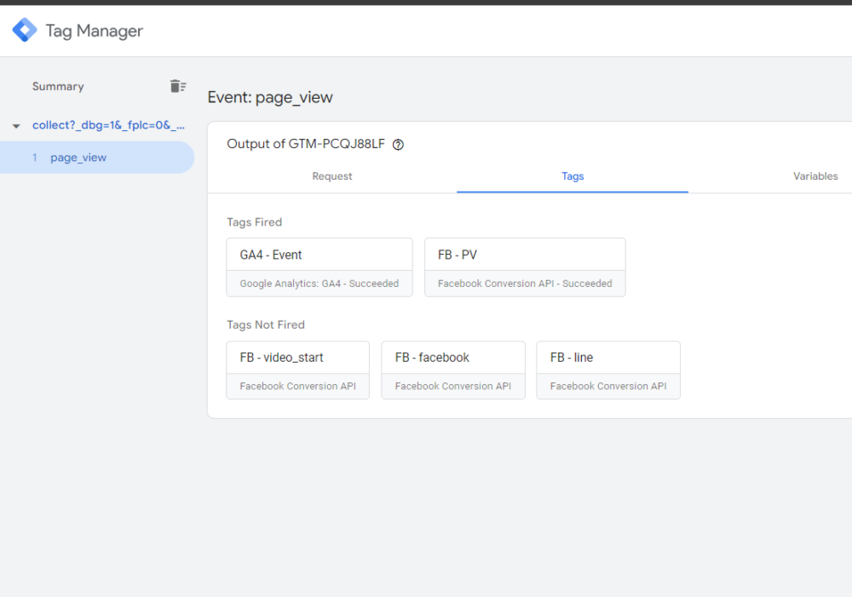
Task: Click 'Facebook Conversion API - Succeeded' status text
Action: tap(525, 284)
